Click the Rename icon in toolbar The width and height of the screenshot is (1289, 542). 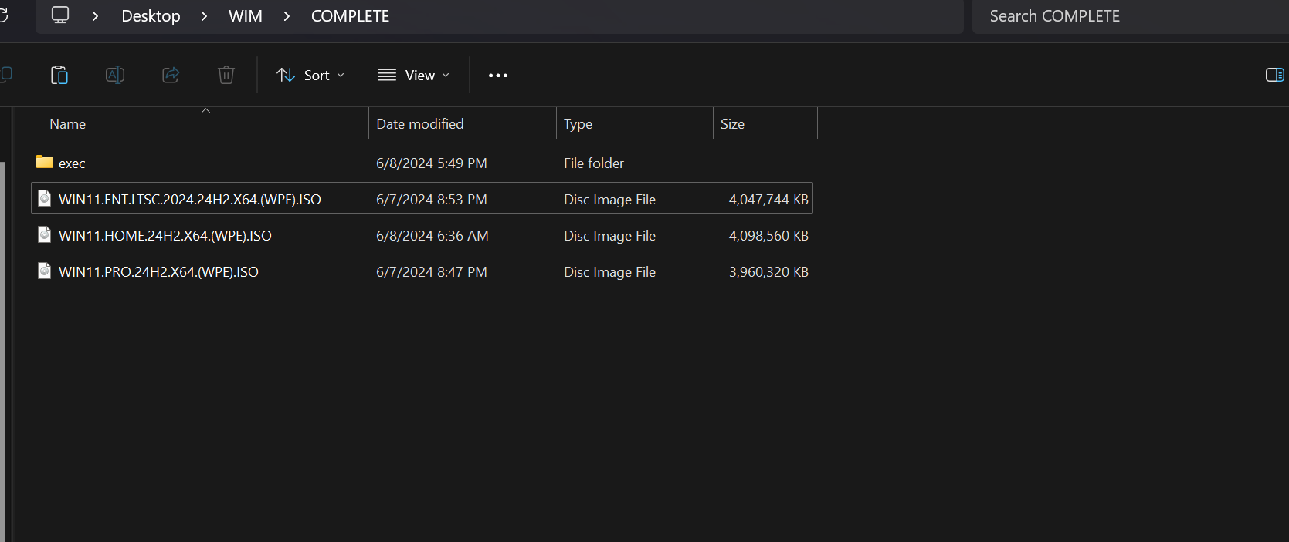pos(115,75)
